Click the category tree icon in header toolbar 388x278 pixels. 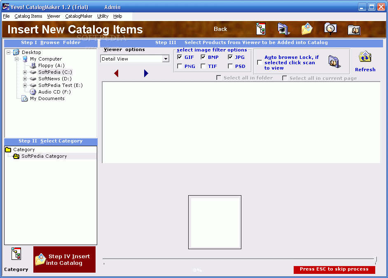tap(261, 29)
